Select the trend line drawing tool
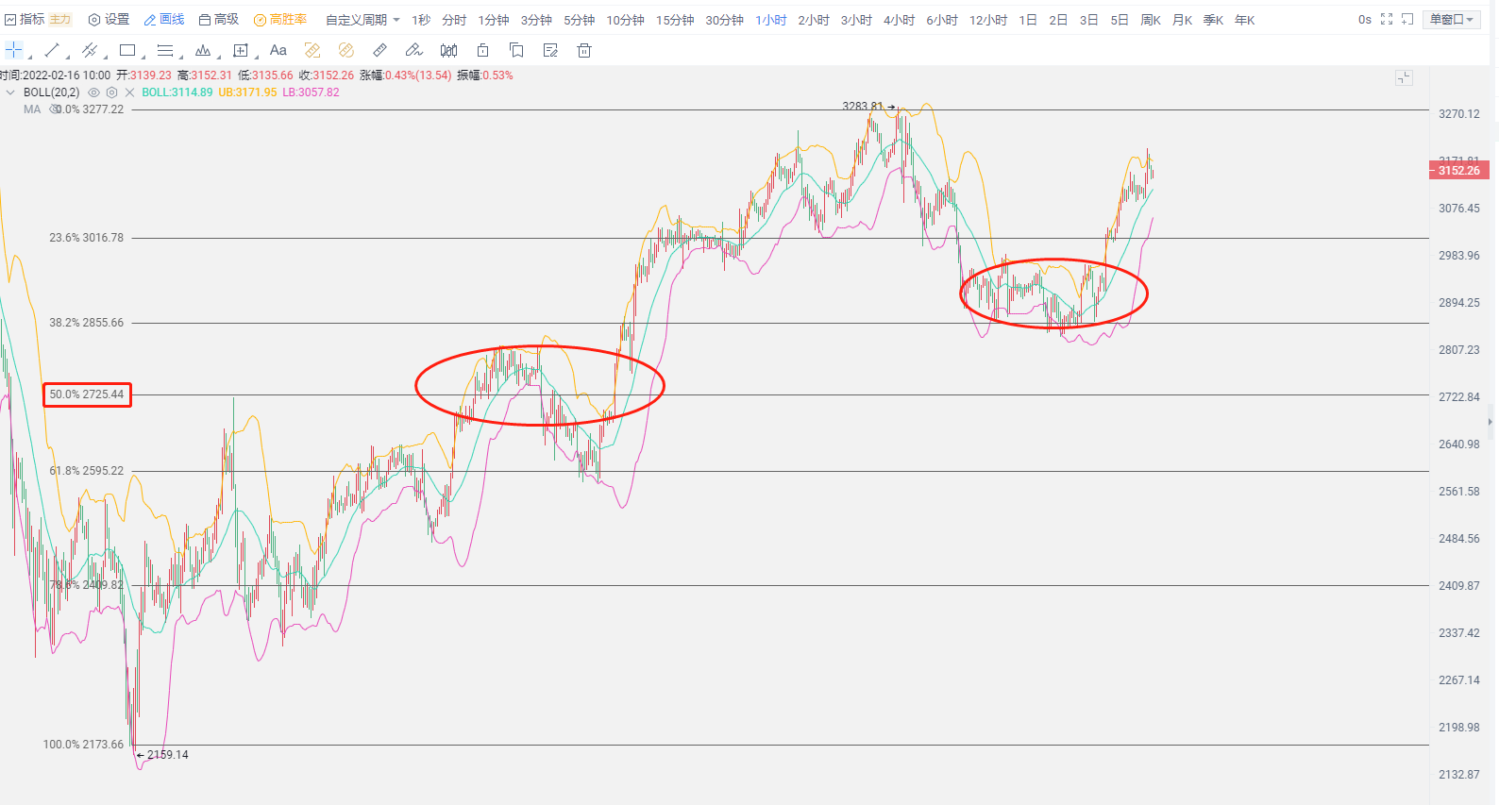The height and width of the screenshot is (805, 1499). (x=52, y=50)
